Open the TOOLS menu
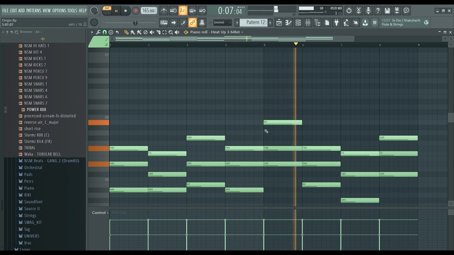The width and height of the screenshot is (454, 255). (x=72, y=11)
